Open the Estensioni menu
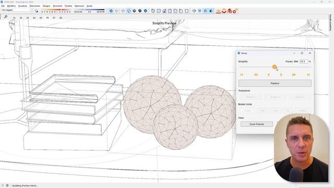This screenshot has width=334, height=188. click(x=79, y=6)
